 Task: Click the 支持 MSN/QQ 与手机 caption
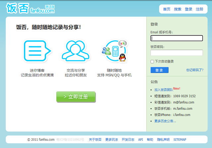(114, 75)
